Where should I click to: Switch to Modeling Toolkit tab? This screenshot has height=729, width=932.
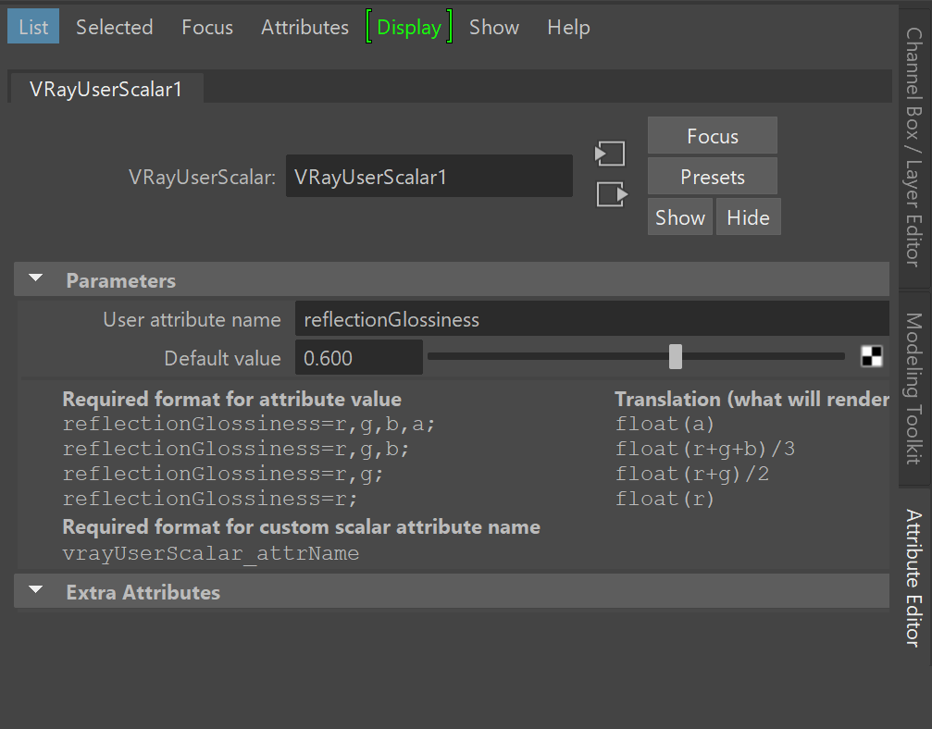(x=914, y=388)
